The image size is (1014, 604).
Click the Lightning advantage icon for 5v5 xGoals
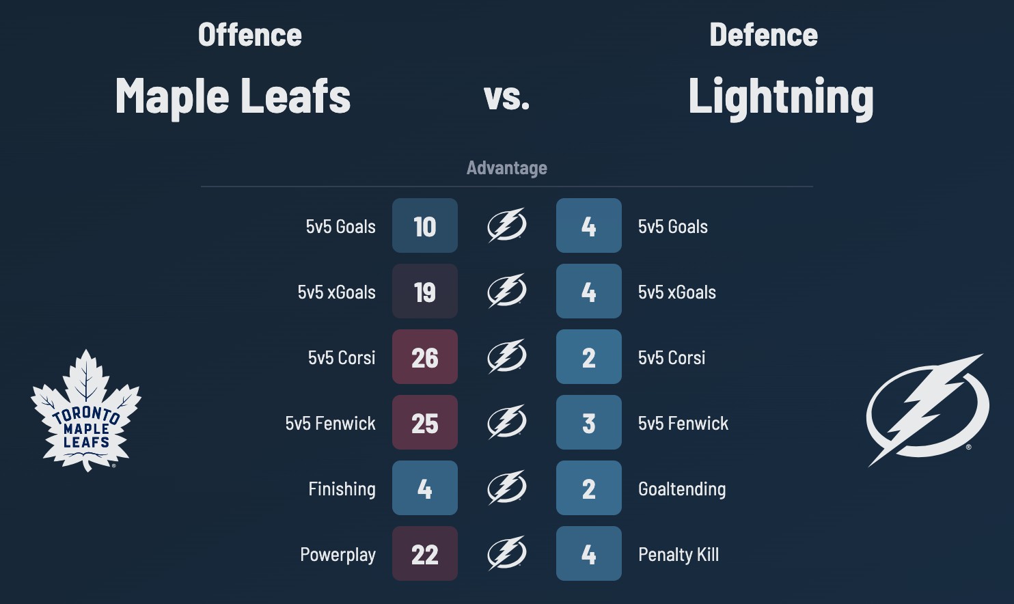(506, 291)
